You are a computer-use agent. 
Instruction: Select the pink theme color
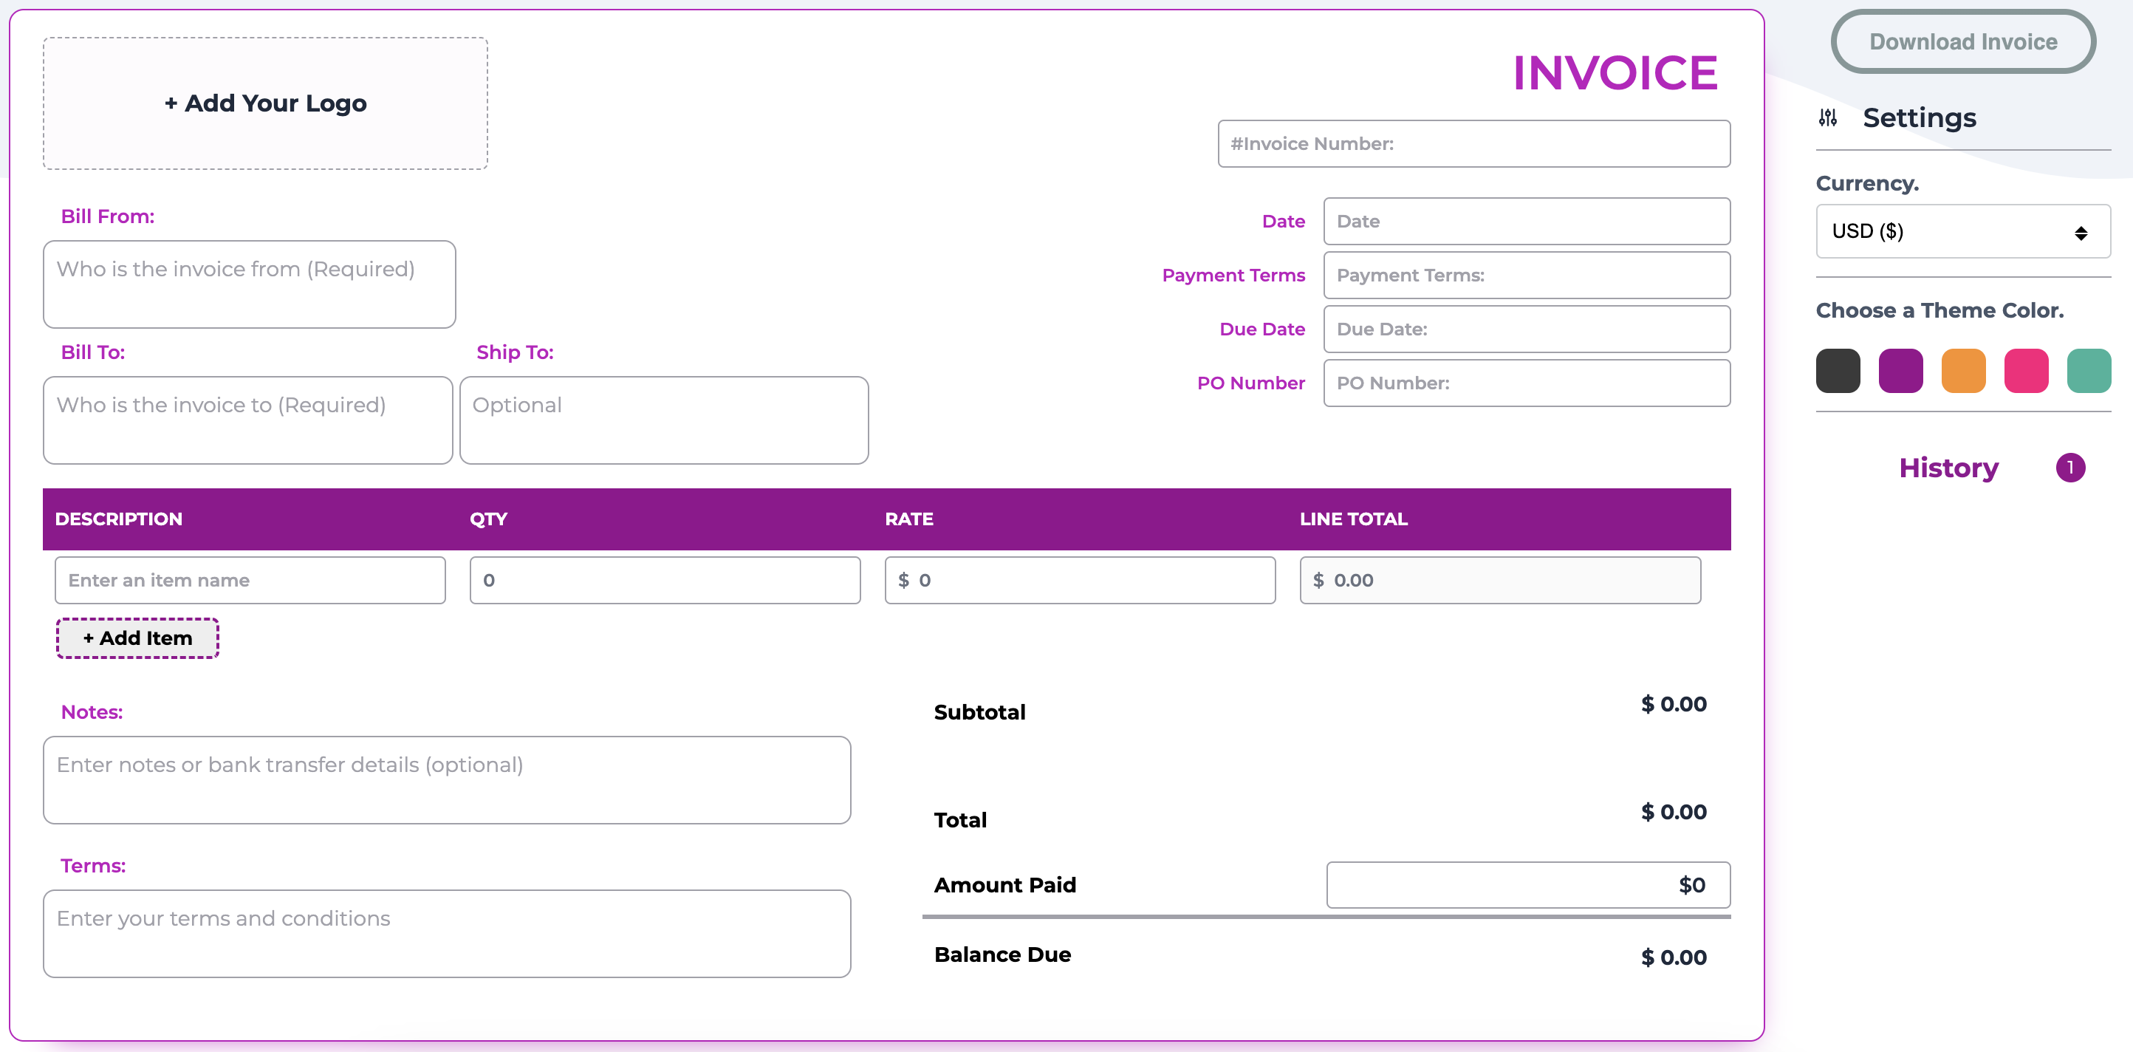pos(2025,370)
